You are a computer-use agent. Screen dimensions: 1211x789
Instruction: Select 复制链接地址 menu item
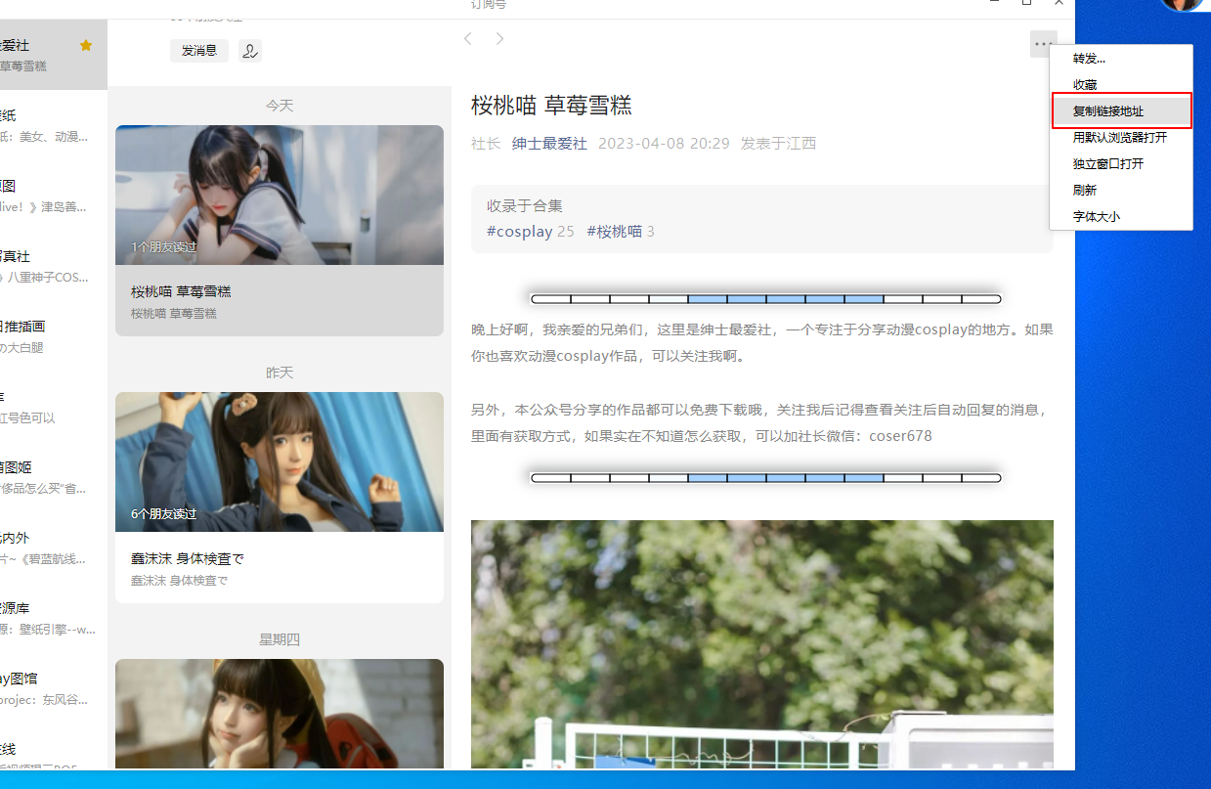1108,111
